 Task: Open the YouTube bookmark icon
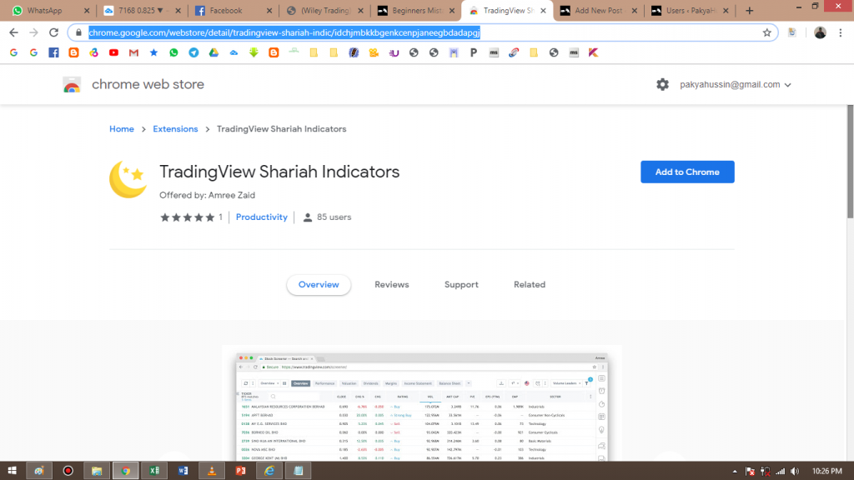pos(113,52)
